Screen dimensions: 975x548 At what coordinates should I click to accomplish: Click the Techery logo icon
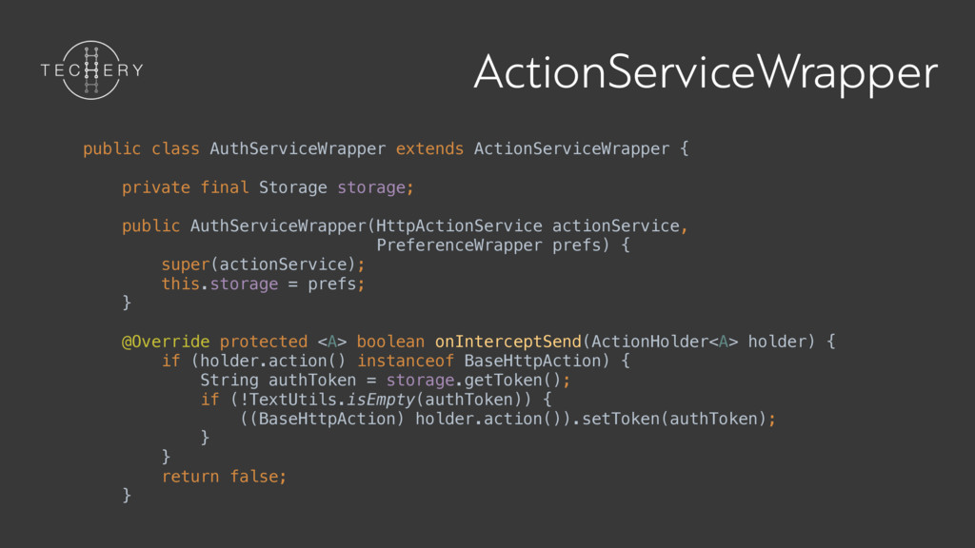91,69
